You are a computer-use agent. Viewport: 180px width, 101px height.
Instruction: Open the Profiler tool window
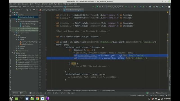click(48, 93)
